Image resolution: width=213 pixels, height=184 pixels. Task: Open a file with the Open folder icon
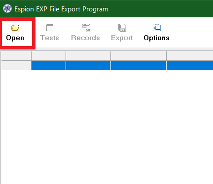[x=15, y=27]
